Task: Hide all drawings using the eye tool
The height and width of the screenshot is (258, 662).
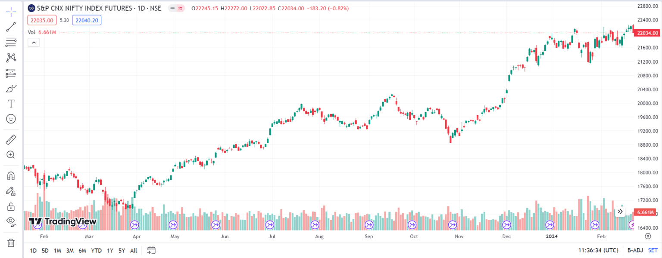Action: coord(12,221)
